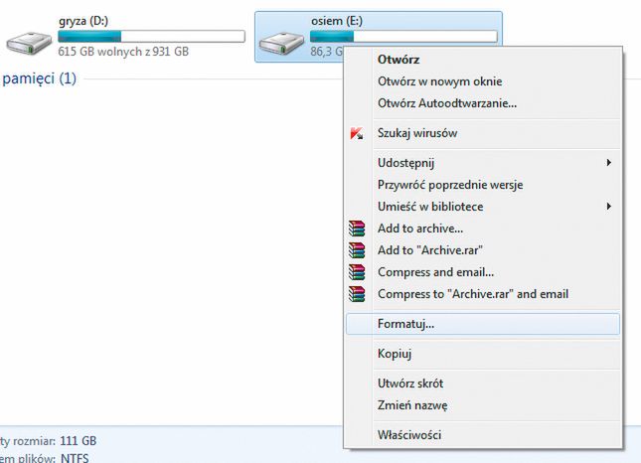The image size is (641, 463).
Task: Open Umieść w bibliotece submenu
Action: [483, 207]
